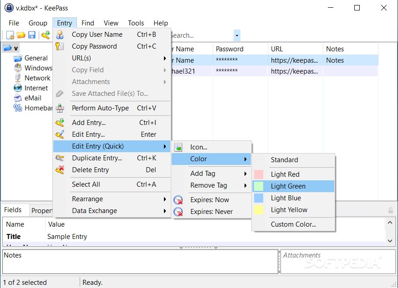Click in the Search input field
Image resolution: width=398 pixels, height=288 pixels.
pos(202,35)
